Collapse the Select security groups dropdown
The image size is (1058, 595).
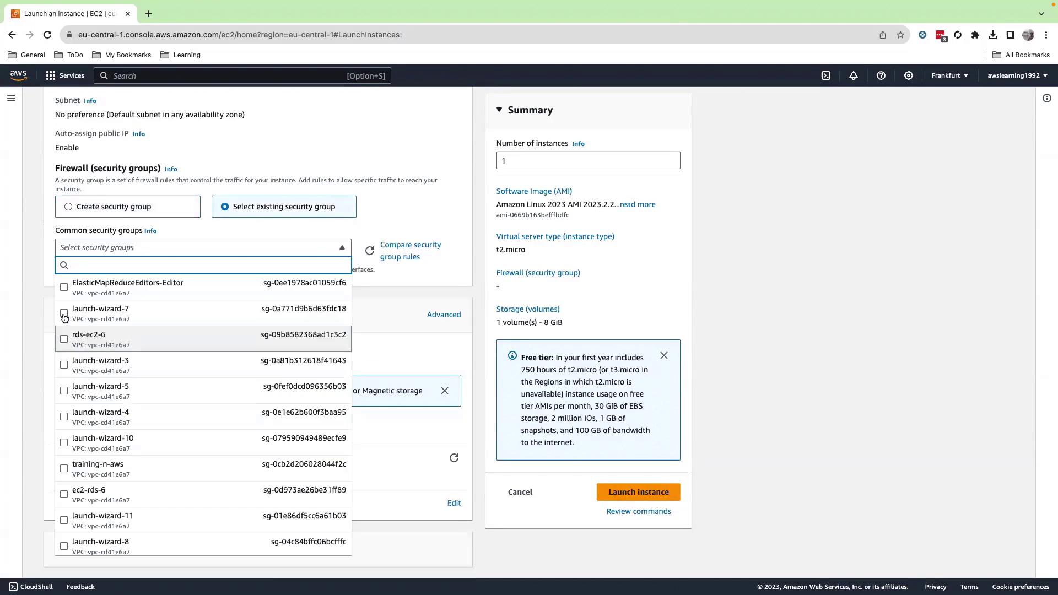pyautogui.click(x=342, y=247)
